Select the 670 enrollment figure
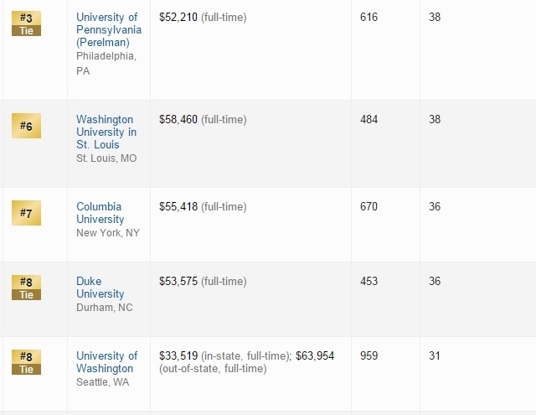This screenshot has width=536, height=415. click(368, 207)
